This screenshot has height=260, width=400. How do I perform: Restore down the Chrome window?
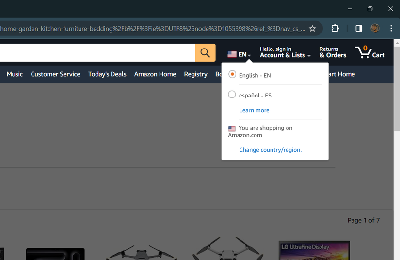[x=370, y=9]
